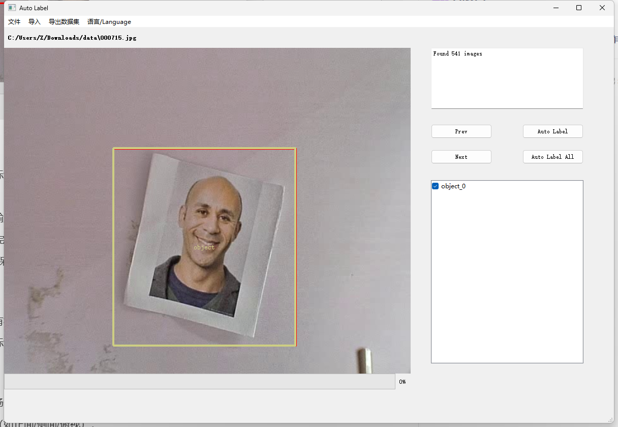This screenshot has height=427, width=618.
Task: Minimize the Auto Label window
Action: tap(555, 8)
